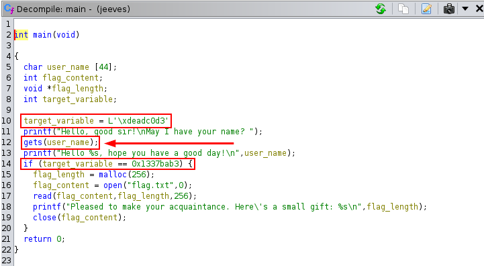Viewport: 484px width, 266px height.
Task: Click the copy to clipboard icon
Action: tap(403, 9)
